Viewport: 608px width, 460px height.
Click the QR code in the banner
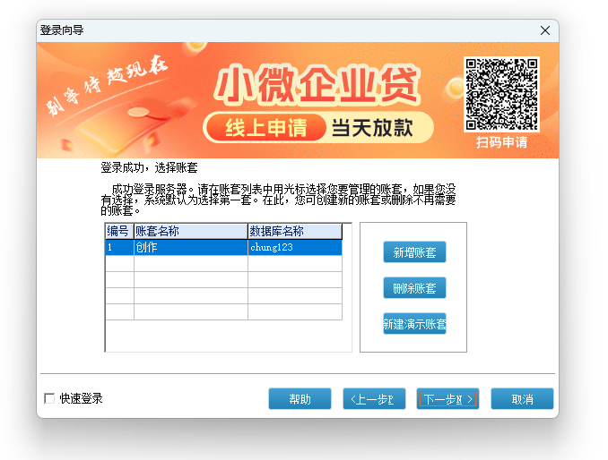[500, 94]
